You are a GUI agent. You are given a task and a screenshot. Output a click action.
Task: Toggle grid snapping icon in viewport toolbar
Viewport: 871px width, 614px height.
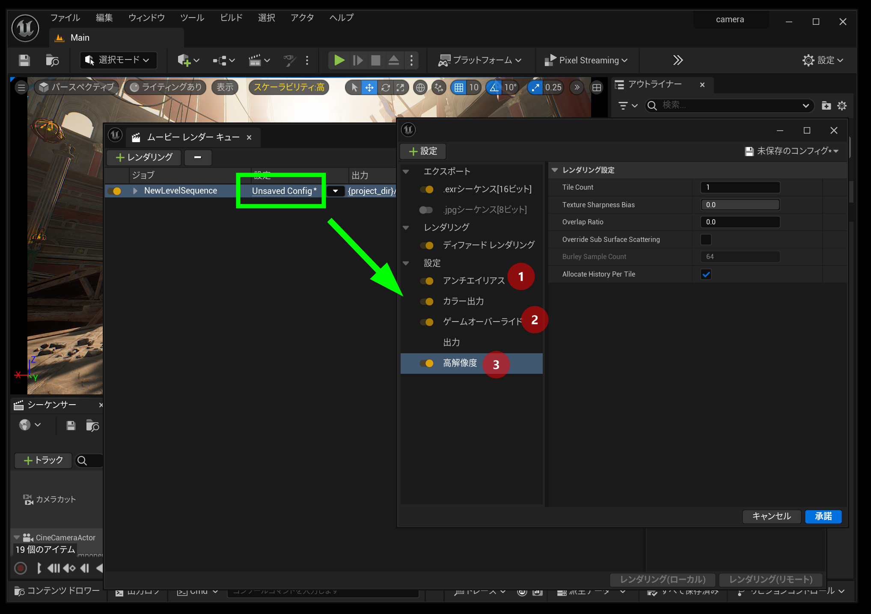pyautogui.click(x=459, y=88)
